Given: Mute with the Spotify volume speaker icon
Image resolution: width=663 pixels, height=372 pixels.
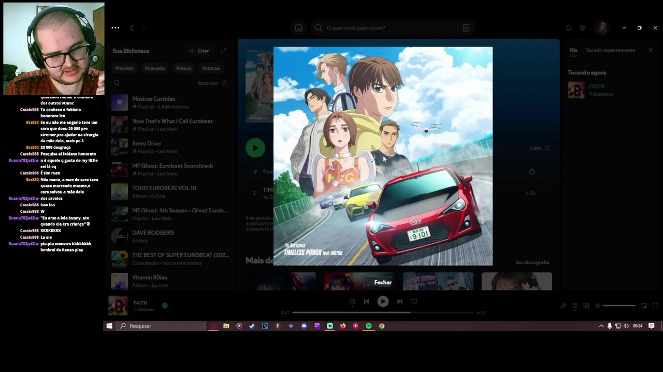Looking at the screenshot, I should coord(597,306).
